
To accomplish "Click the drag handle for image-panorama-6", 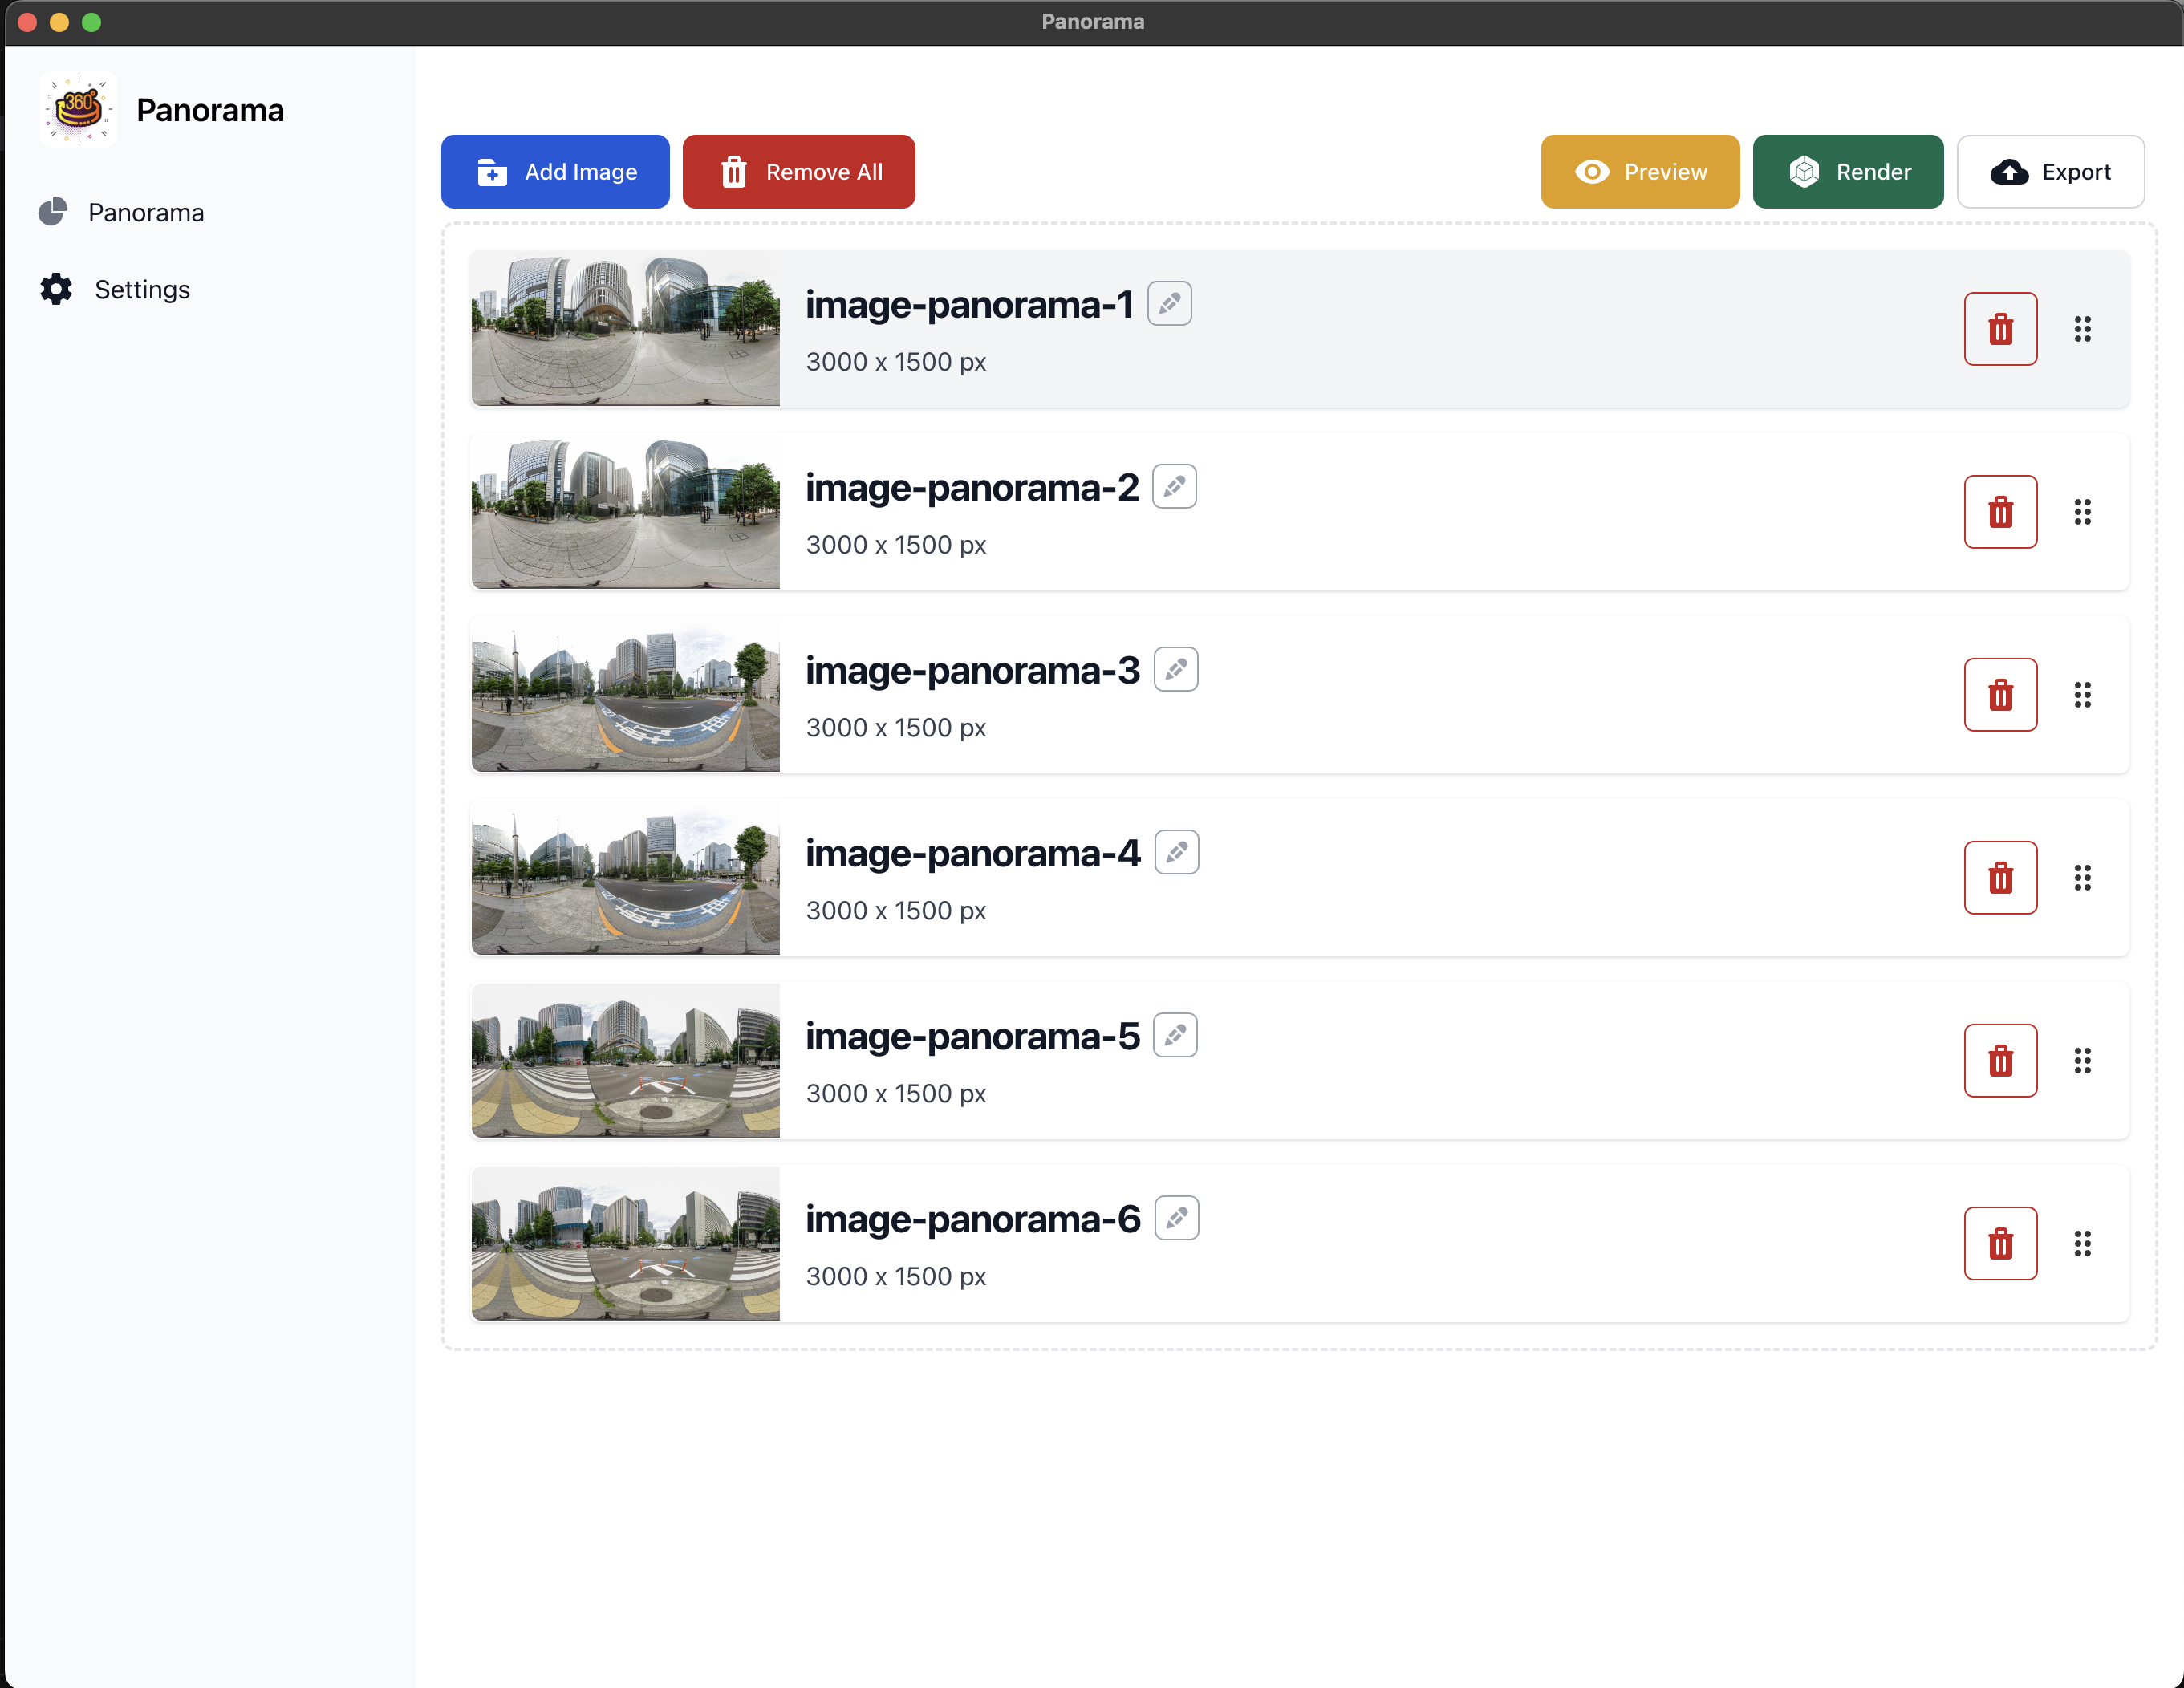I will 2082,1244.
